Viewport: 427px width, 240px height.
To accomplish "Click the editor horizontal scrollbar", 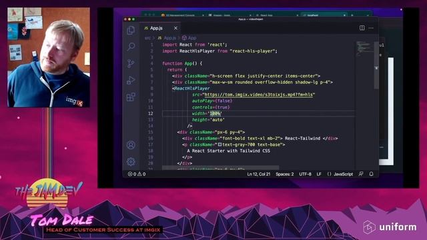I will pyautogui.click(x=221, y=167).
